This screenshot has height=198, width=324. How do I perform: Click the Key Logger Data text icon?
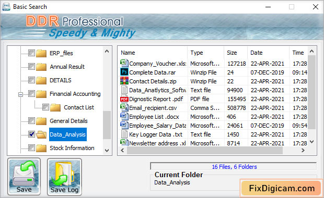click(124, 134)
